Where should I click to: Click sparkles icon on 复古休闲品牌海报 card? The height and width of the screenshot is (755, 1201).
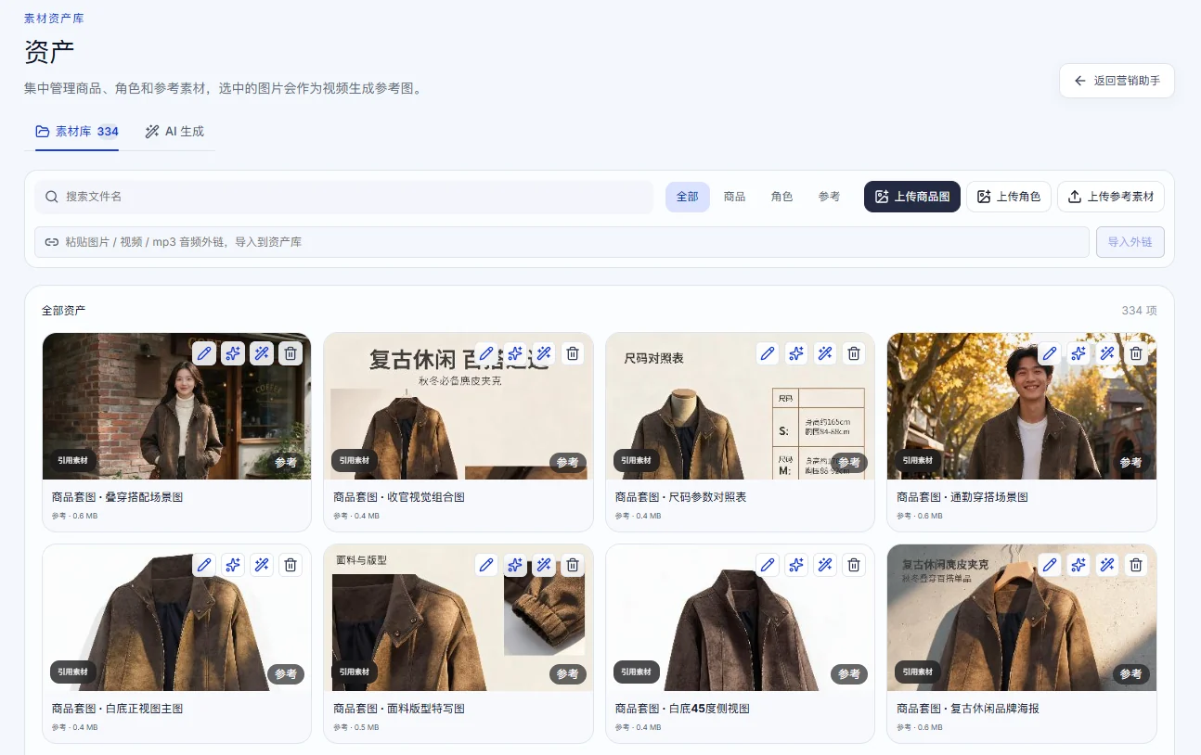[x=1078, y=565]
